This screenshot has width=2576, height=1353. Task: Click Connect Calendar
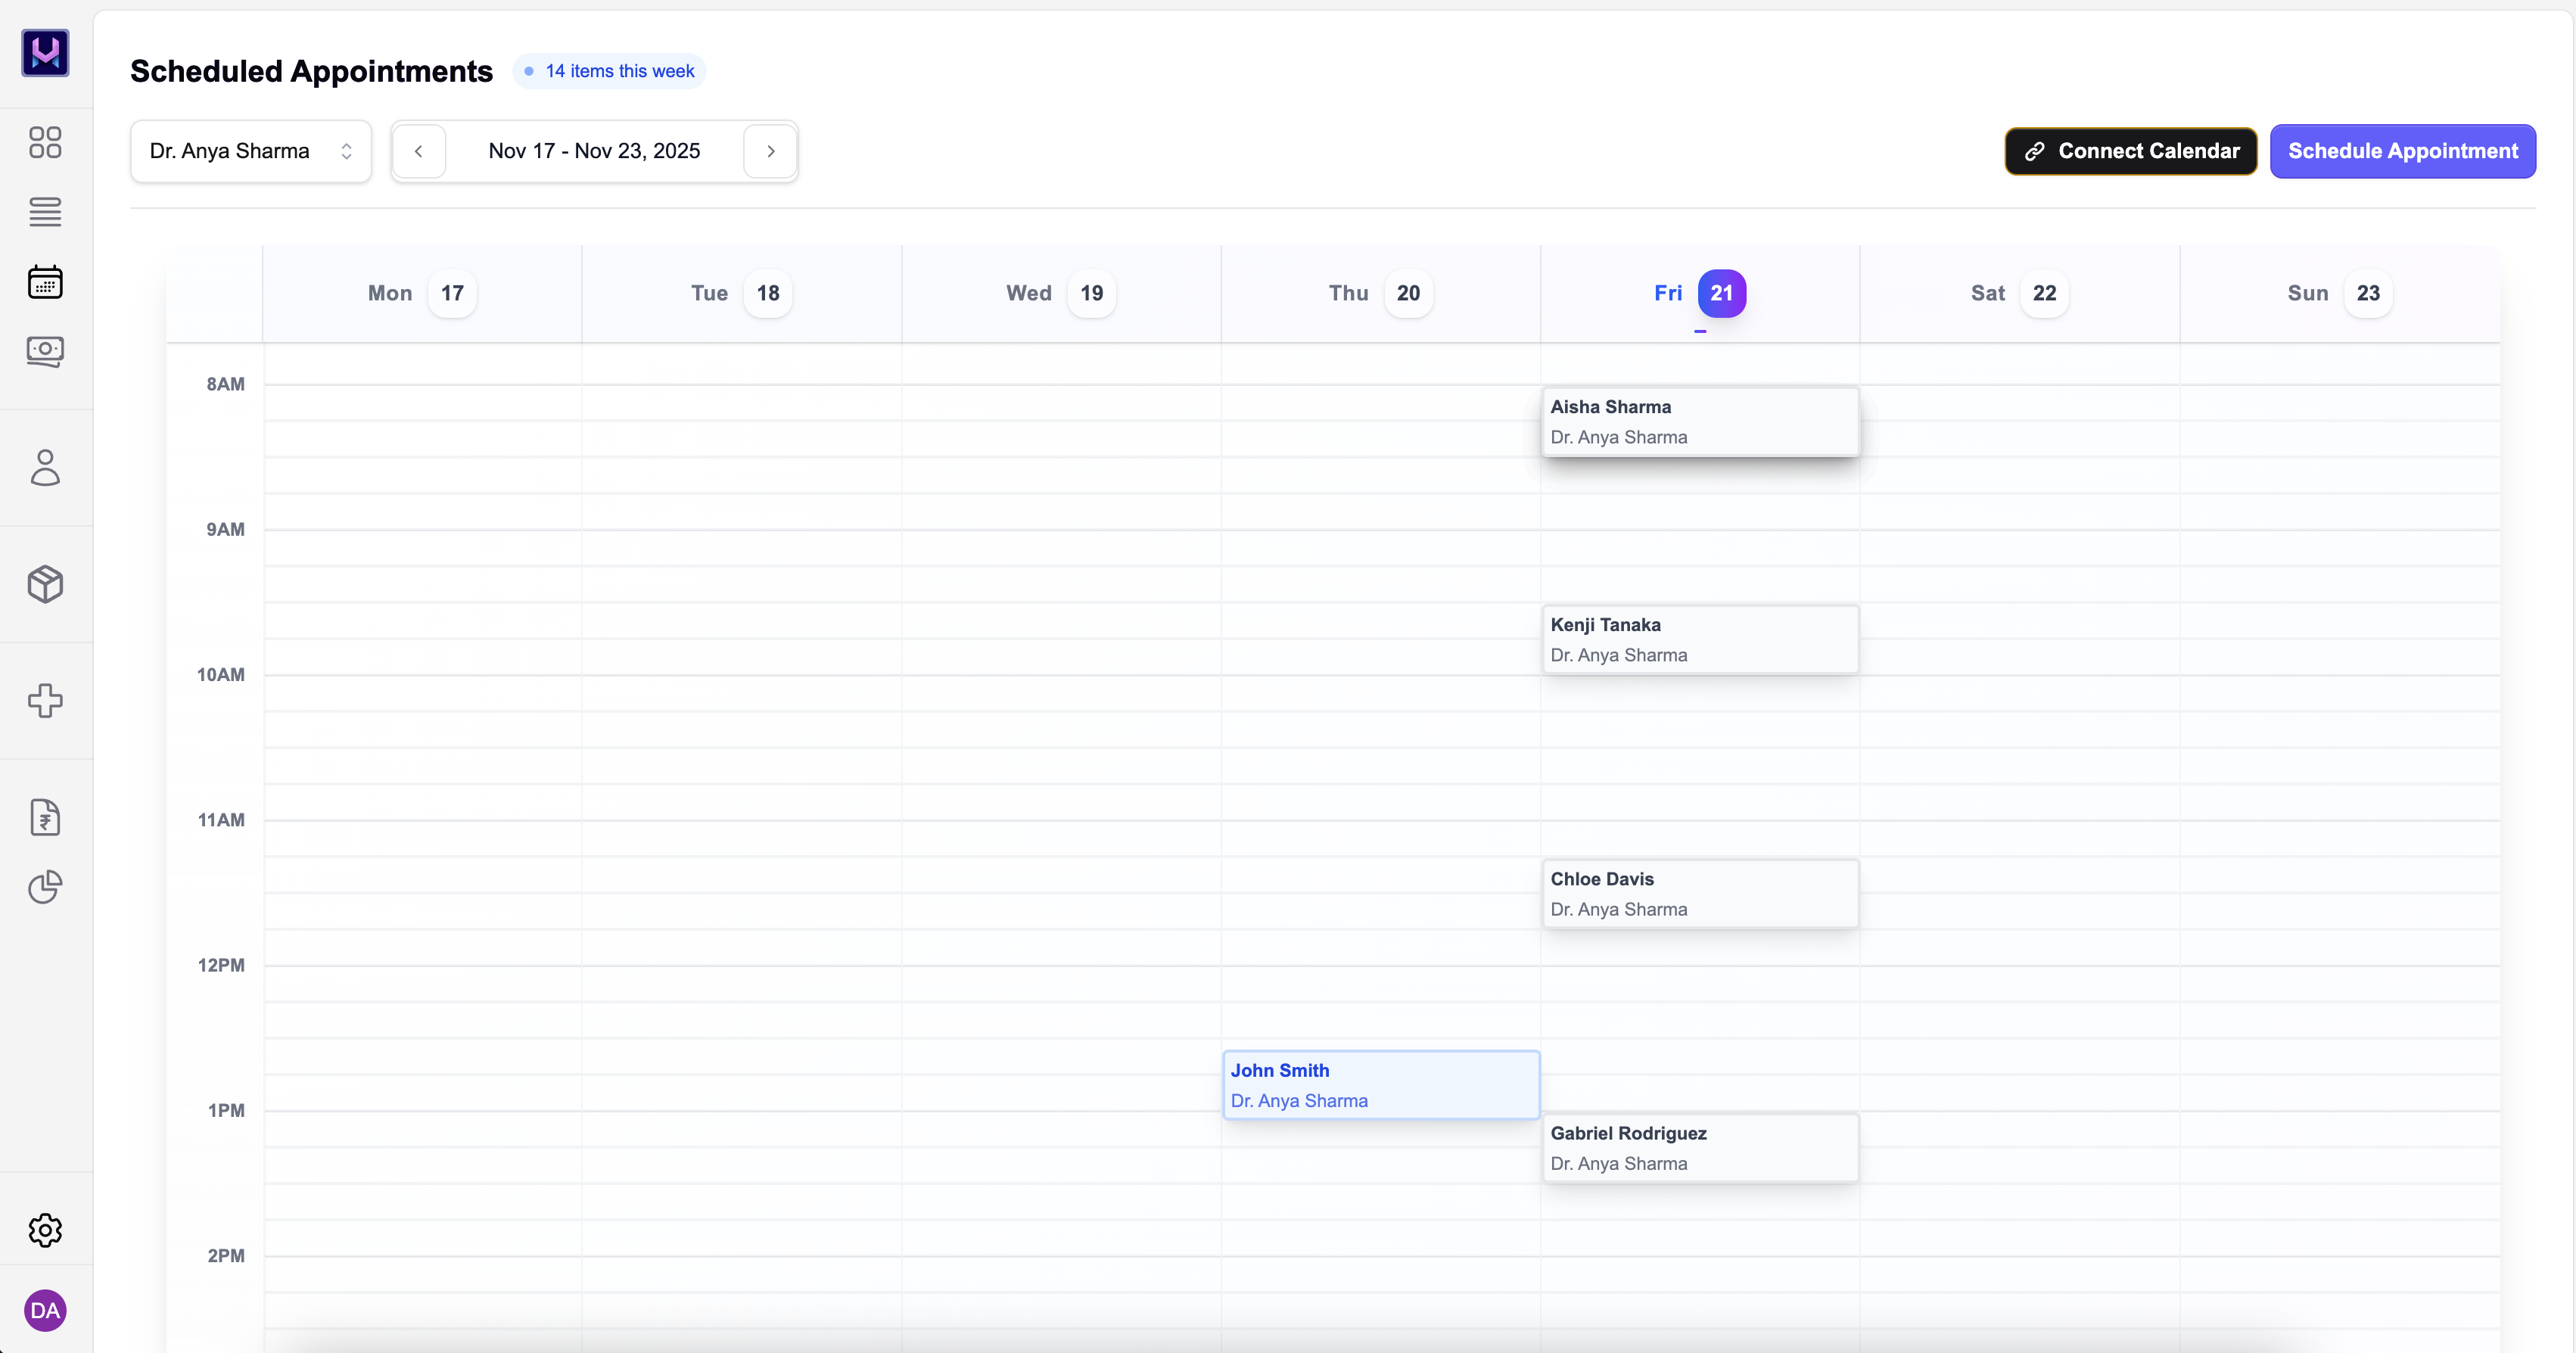(x=2130, y=151)
